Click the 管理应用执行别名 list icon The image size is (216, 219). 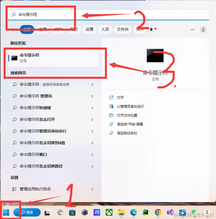14,189
